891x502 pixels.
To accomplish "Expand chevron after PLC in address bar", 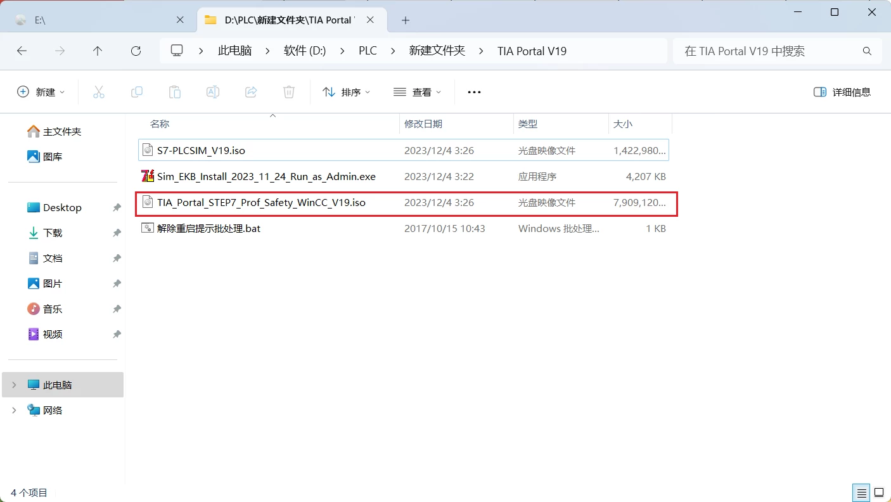I will coord(393,51).
